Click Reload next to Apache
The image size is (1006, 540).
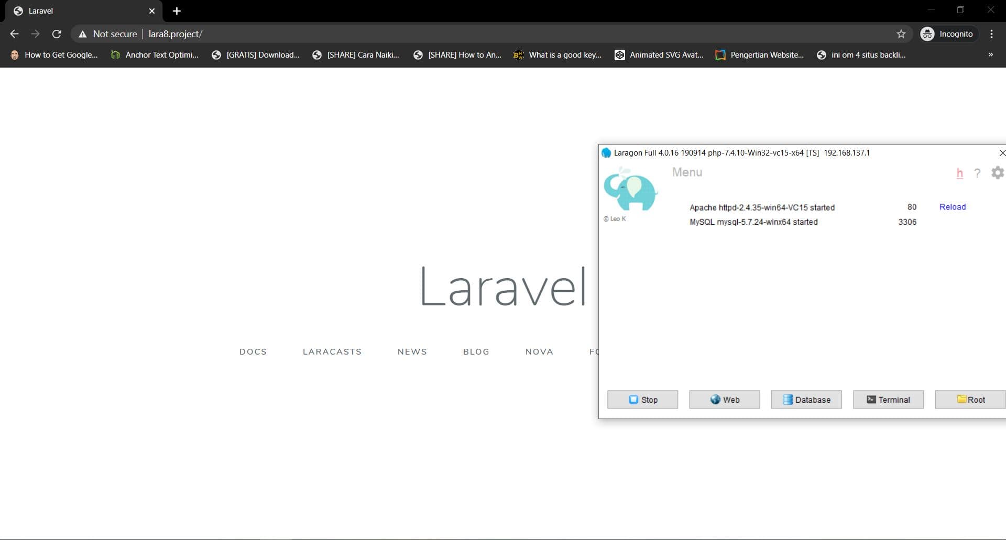tap(952, 207)
